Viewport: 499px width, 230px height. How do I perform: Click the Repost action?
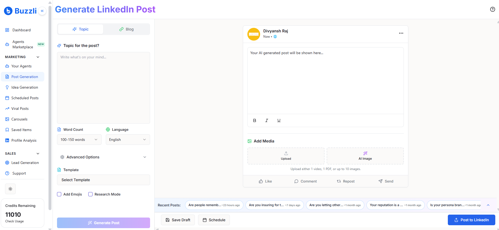pos(346,181)
